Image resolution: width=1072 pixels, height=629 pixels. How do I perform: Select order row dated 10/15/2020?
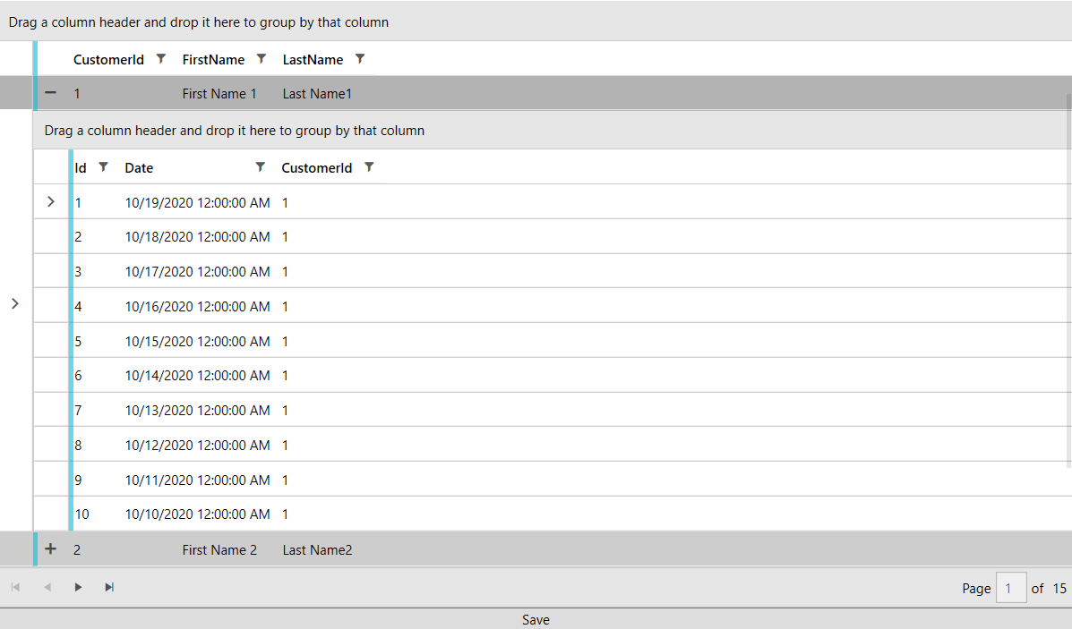coord(197,341)
